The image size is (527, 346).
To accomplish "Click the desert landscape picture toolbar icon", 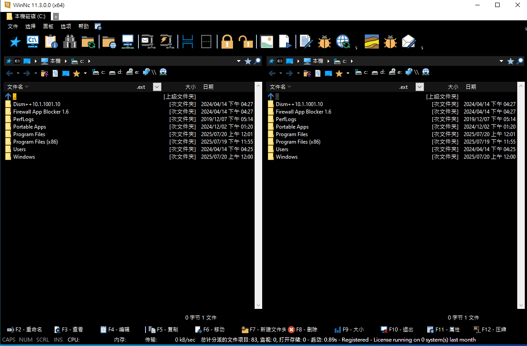I will coord(372,42).
